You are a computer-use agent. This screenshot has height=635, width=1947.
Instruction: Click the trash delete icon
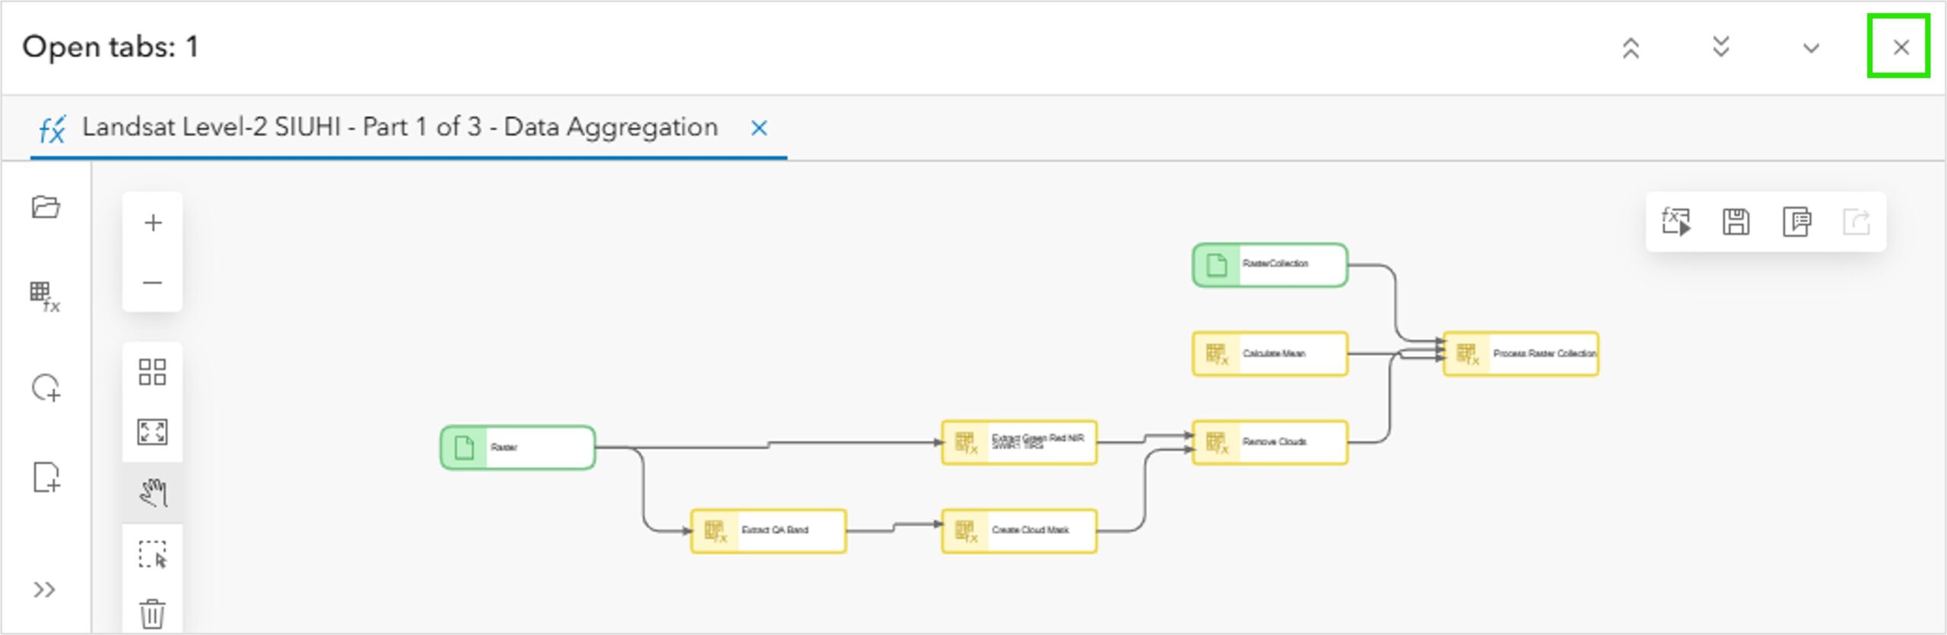[x=152, y=613]
